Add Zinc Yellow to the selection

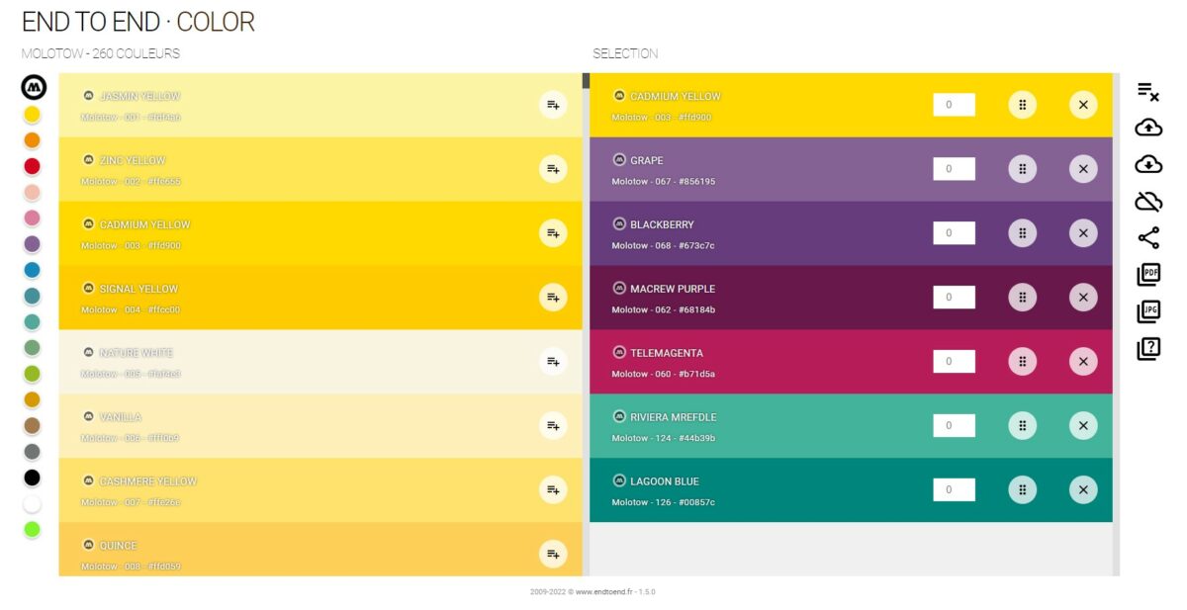[553, 169]
